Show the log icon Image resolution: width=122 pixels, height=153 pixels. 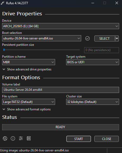29,138
